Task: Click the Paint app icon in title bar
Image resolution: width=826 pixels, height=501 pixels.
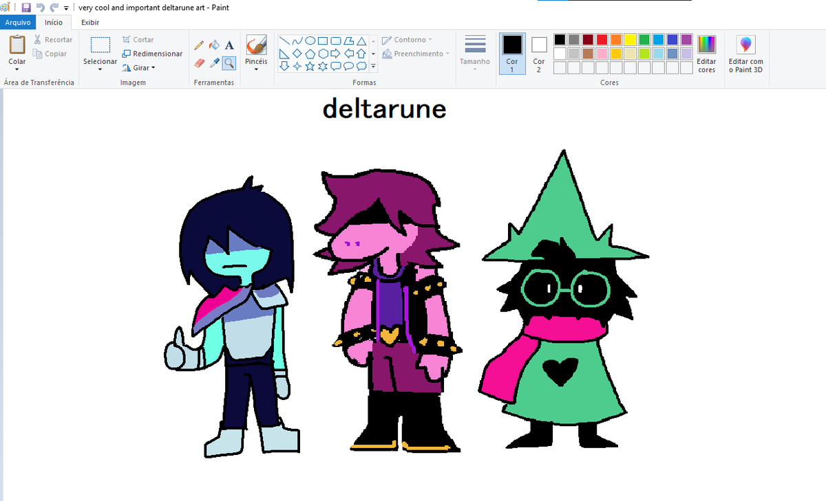Action: (x=4, y=8)
